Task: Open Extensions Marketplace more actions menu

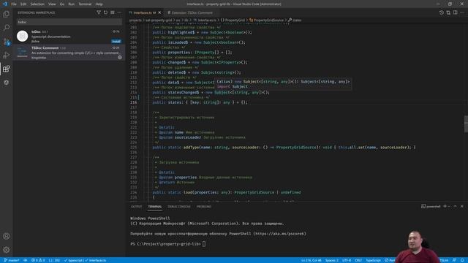Action: coord(119,12)
